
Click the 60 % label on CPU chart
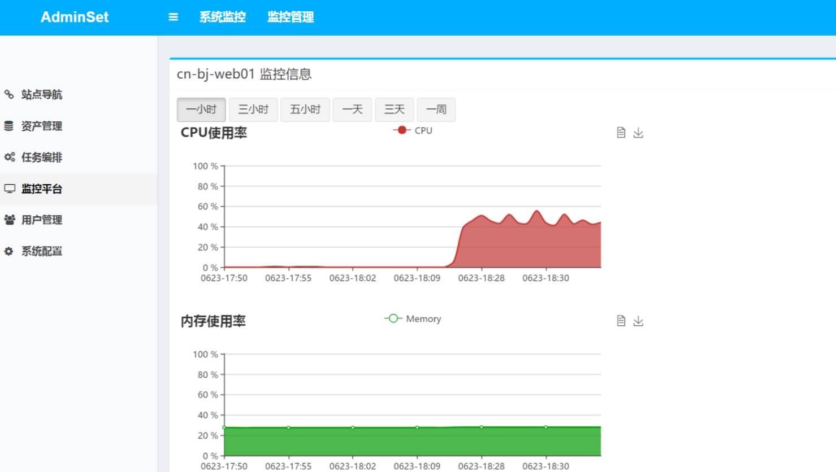tap(207, 207)
